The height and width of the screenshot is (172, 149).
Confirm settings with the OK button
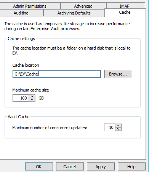(39, 167)
